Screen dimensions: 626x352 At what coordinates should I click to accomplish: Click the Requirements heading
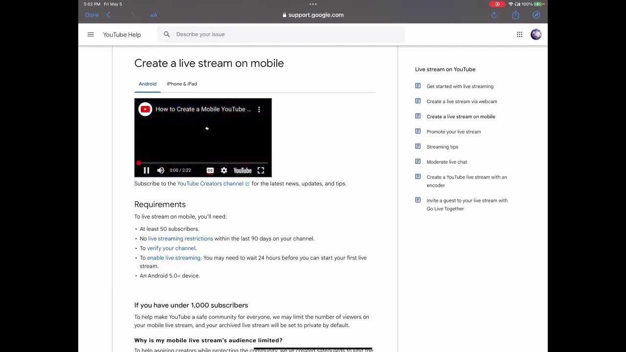[160, 204]
